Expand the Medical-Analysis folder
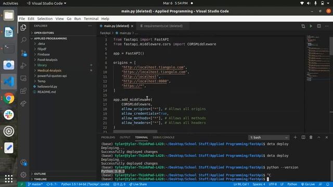The height and width of the screenshot is (187, 333). click(x=63, y=71)
